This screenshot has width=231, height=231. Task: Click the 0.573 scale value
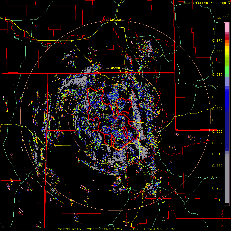[217, 120]
